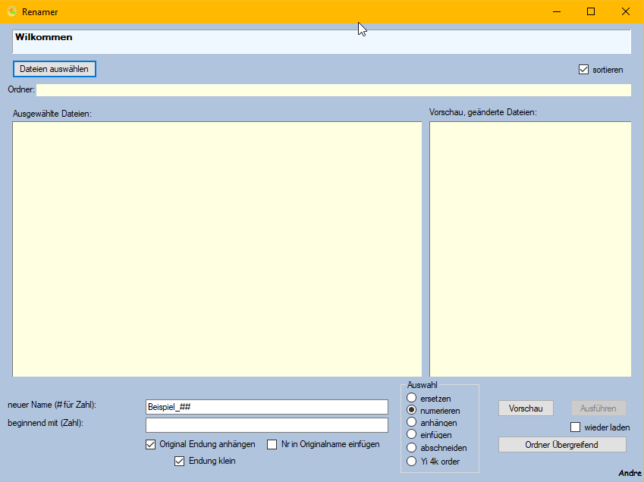Check the wieder laden checkbox
This screenshot has height=482, width=644.
pos(575,427)
